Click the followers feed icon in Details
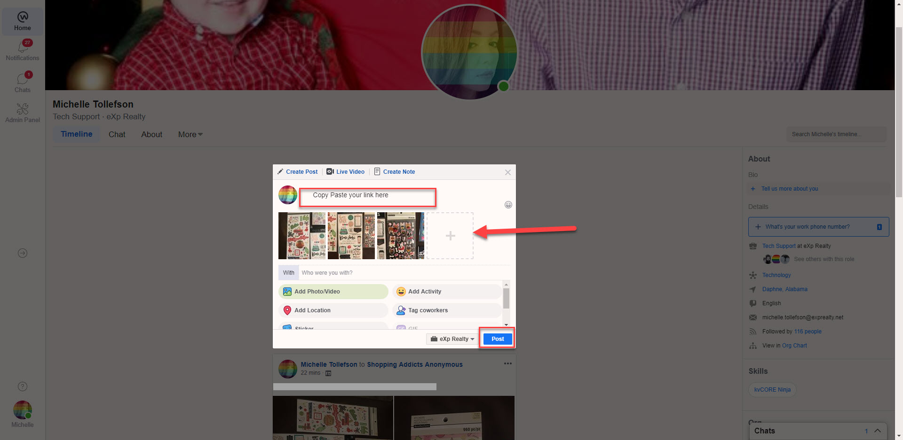 753,332
